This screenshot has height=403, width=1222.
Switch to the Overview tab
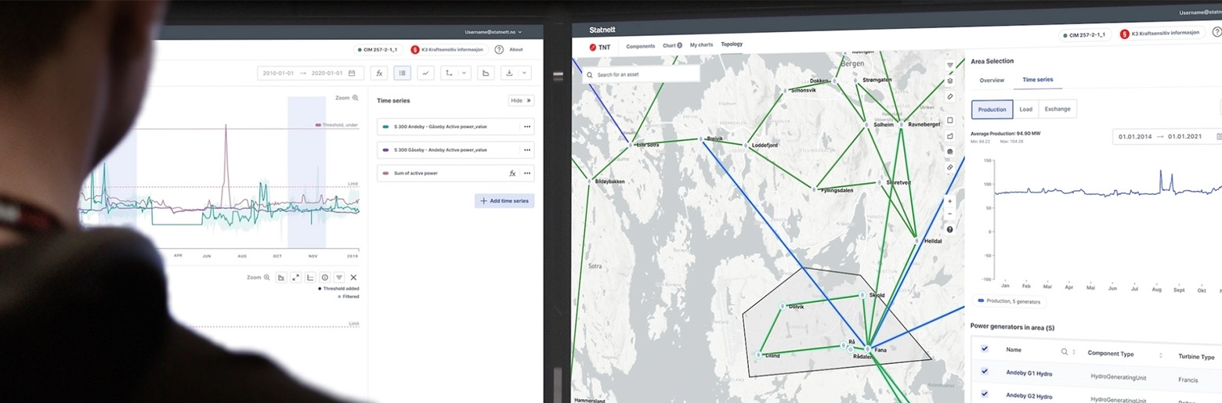(991, 80)
